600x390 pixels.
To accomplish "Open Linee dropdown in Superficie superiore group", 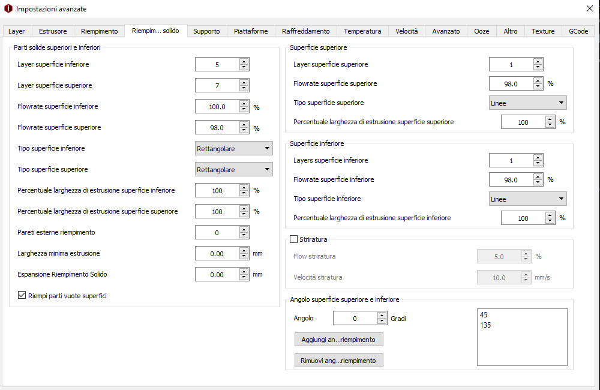I will [528, 103].
